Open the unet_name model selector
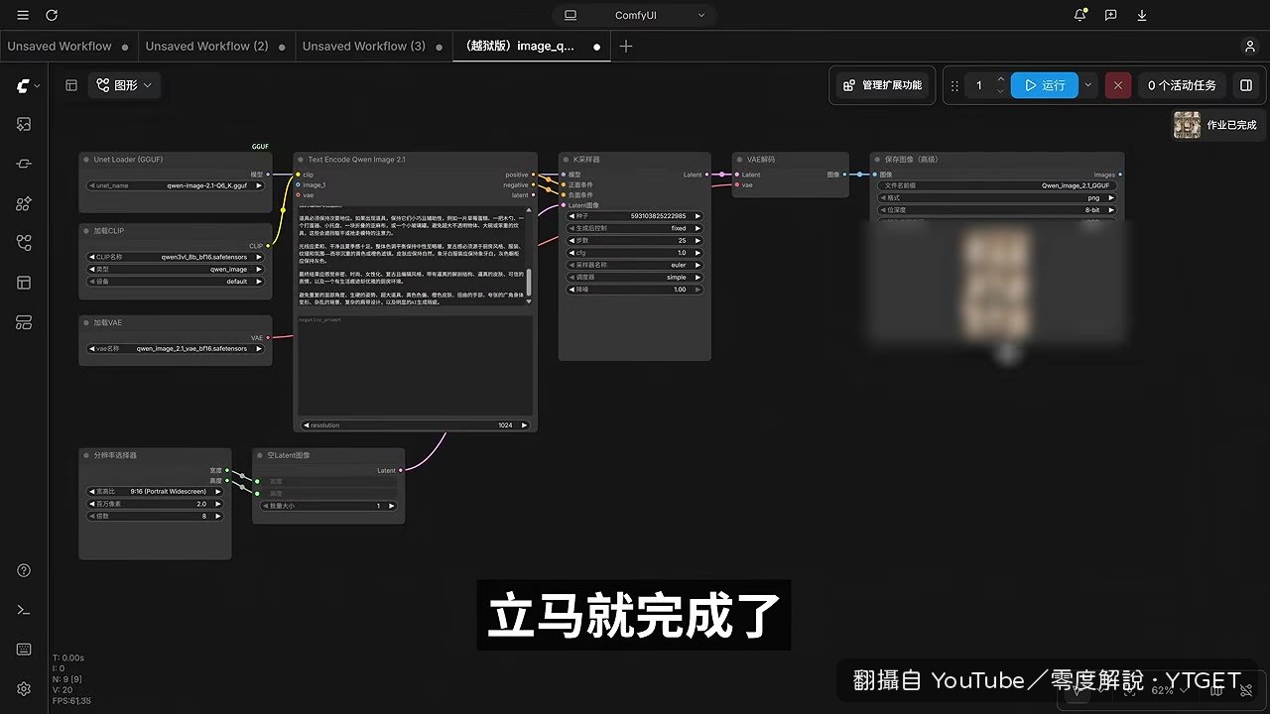The image size is (1270, 714). pyautogui.click(x=177, y=185)
